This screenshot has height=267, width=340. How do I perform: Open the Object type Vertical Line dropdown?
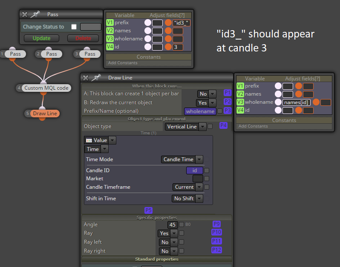pos(186,127)
